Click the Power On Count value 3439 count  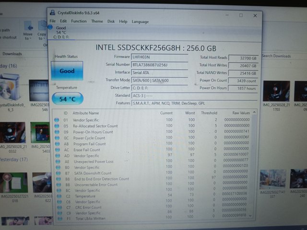243,81
